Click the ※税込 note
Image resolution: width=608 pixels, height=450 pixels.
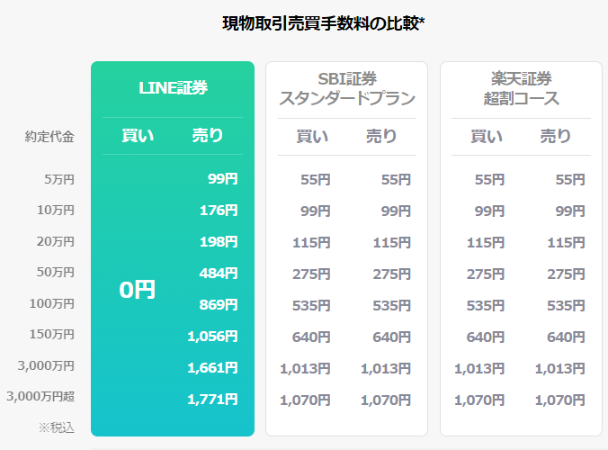(57, 427)
